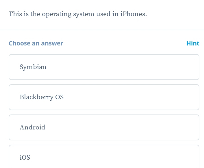Click the word 'iPhones' in the question

(133, 14)
